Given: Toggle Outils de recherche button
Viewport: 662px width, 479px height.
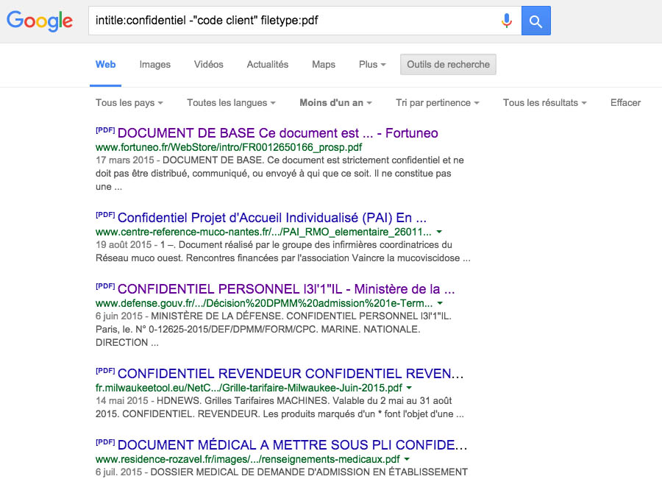Looking at the screenshot, I should pyautogui.click(x=448, y=65).
